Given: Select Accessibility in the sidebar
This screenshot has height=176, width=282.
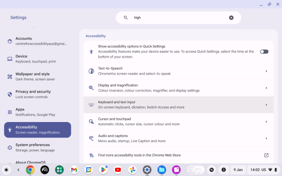Looking at the screenshot, I should 38,130.
